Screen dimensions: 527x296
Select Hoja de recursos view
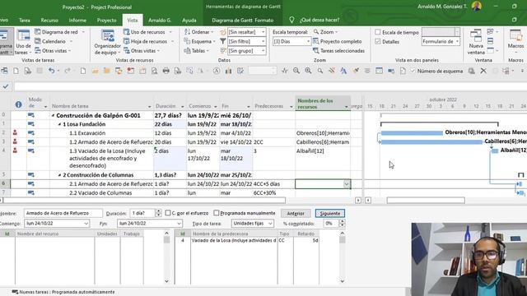click(x=148, y=41)
